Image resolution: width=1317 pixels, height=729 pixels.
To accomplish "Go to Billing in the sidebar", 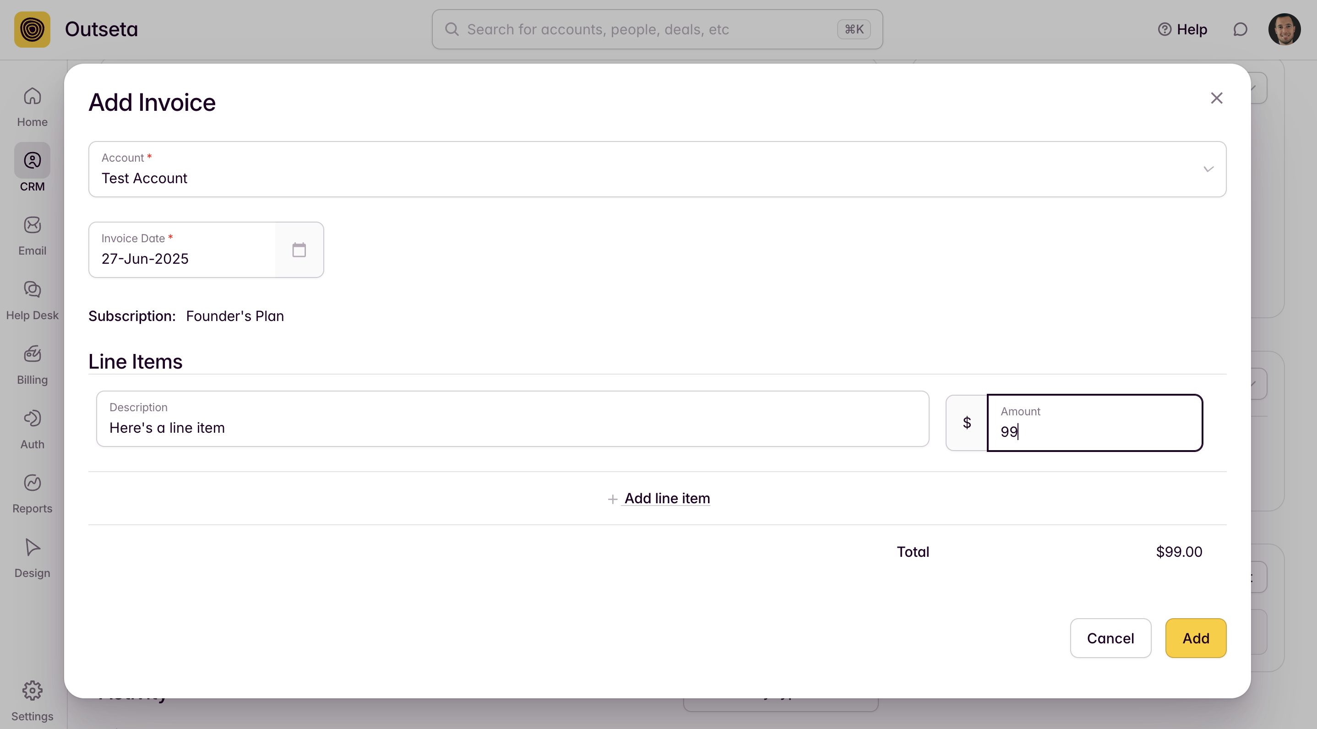I will pyautogui.click(x=32, y=365).
